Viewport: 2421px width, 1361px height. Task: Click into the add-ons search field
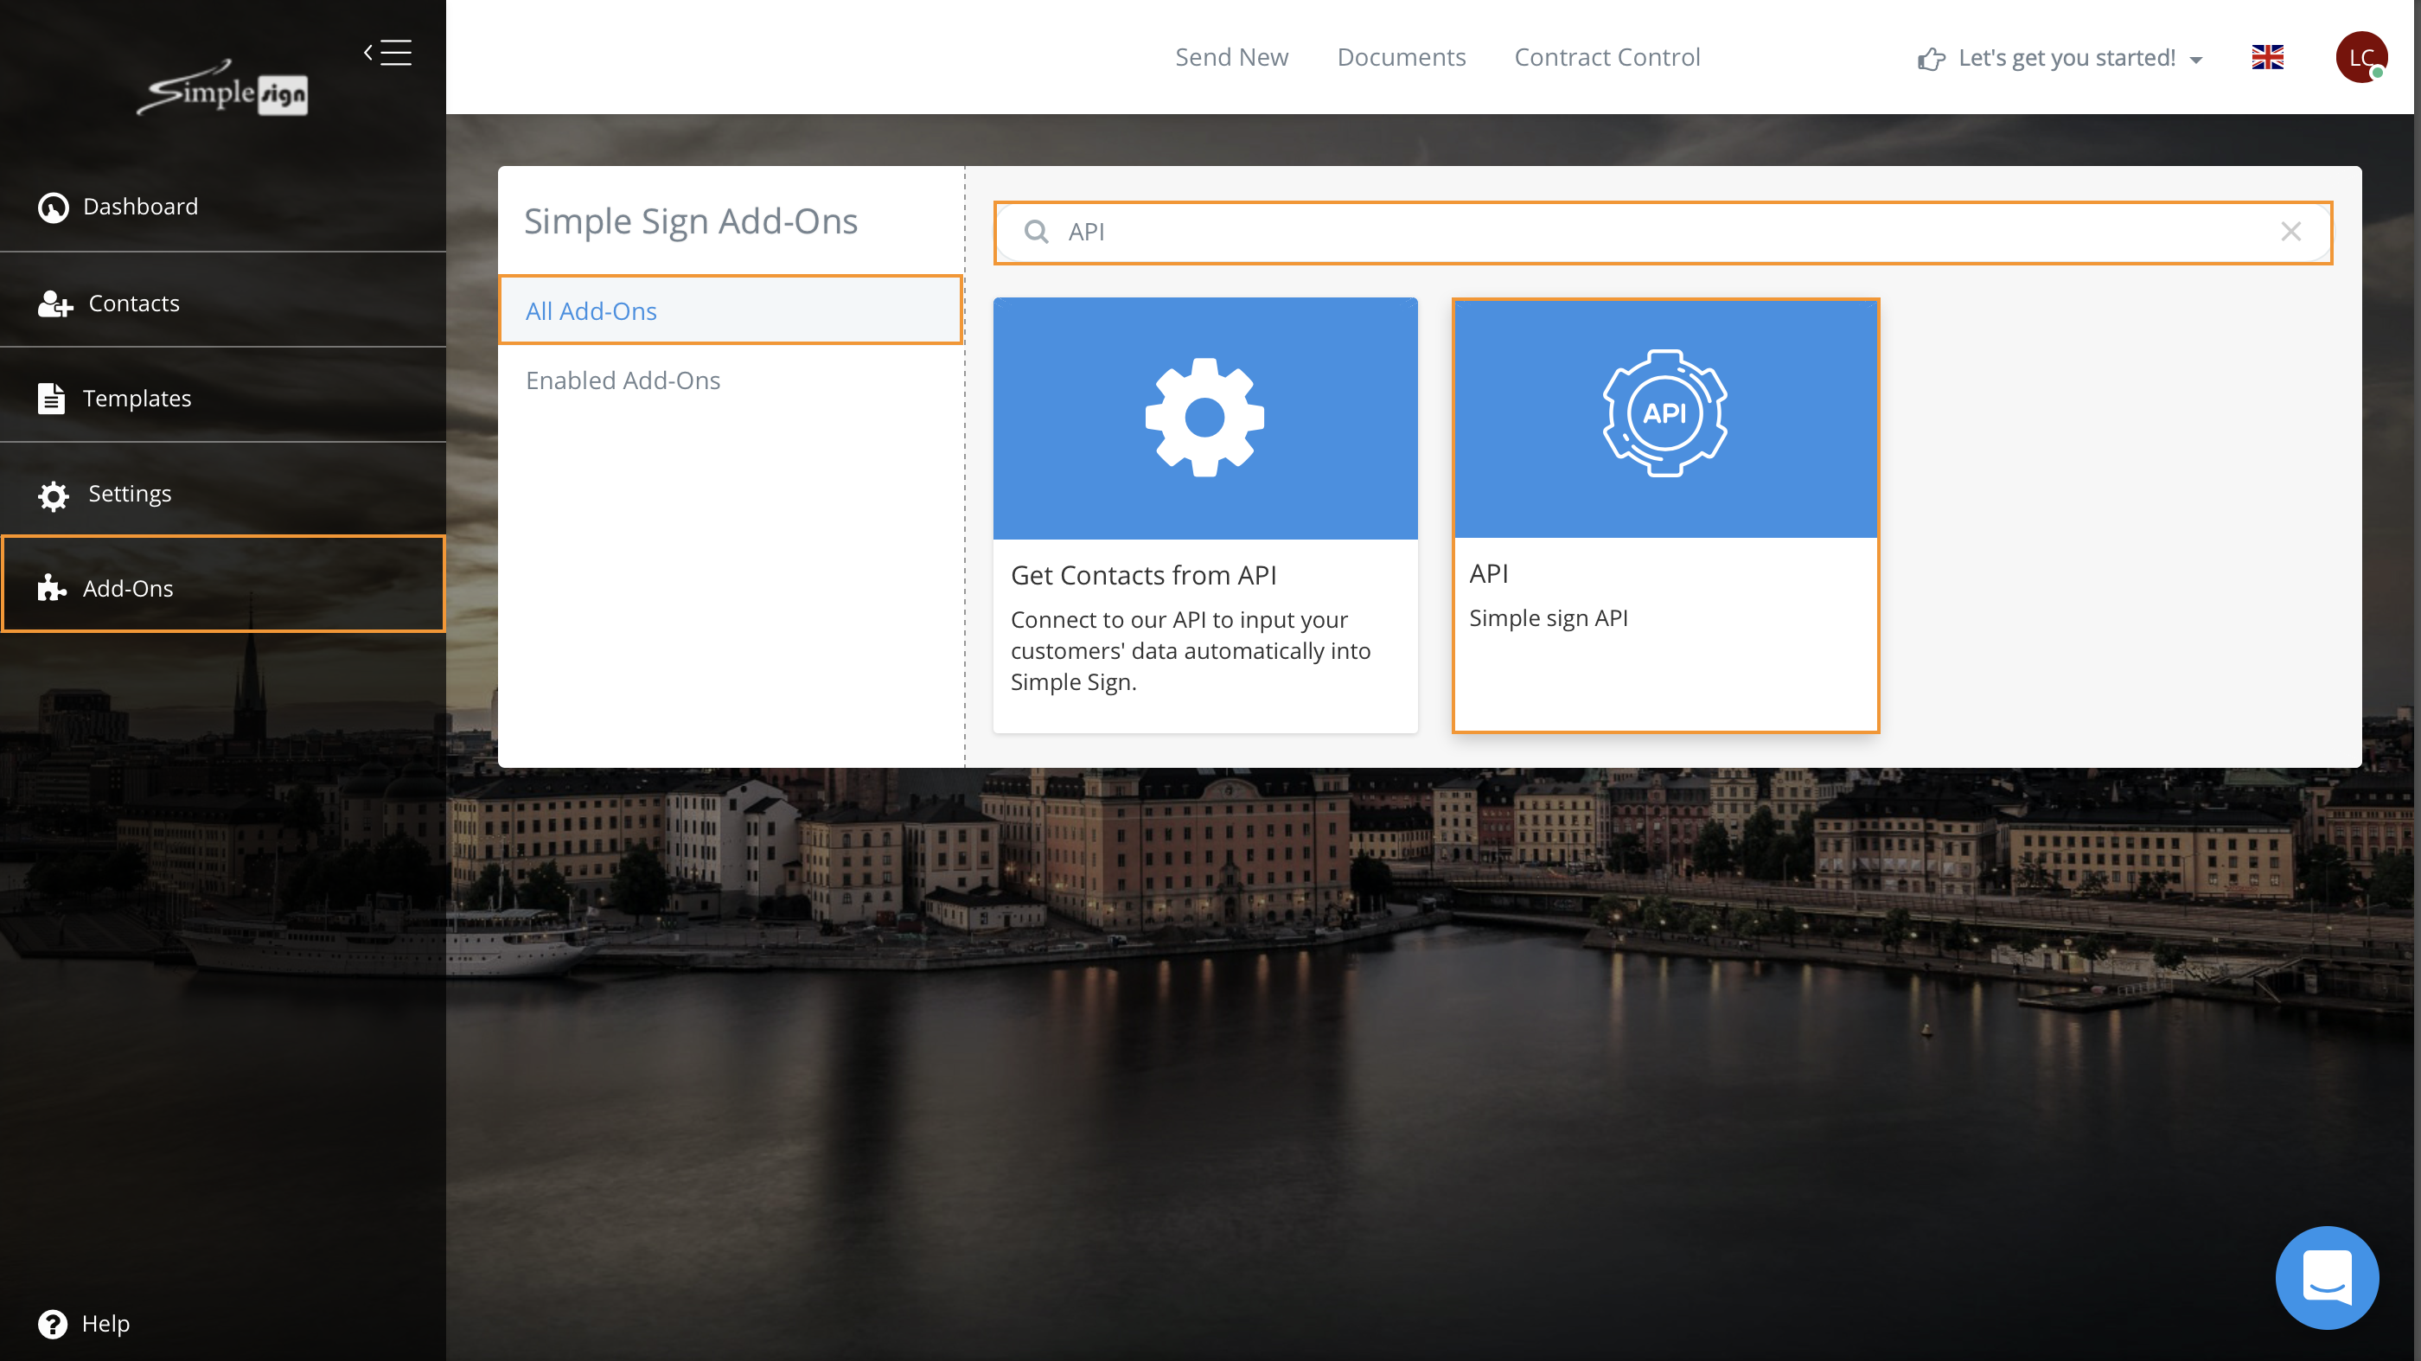(x=1663, y=232)
